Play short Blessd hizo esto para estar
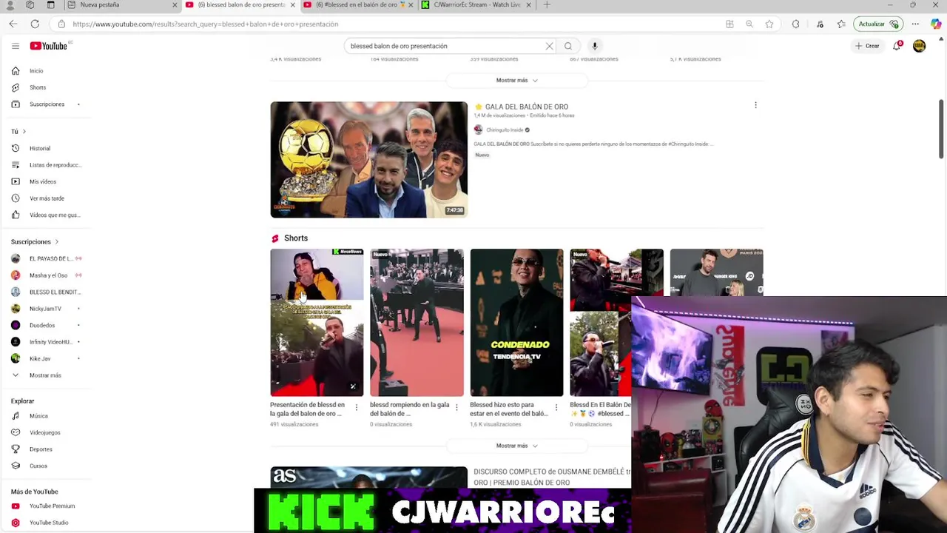947x533 pixels. tap(516, 323)
